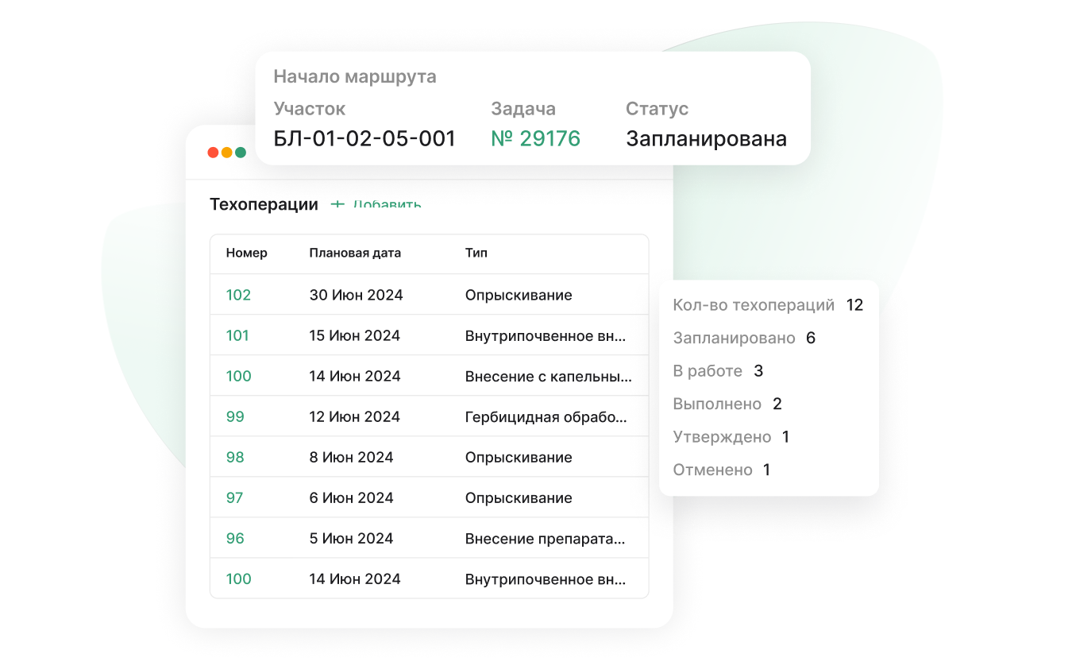Select the Отменено status filter
This screenshot has height=658, width=1072.
click(x=712, y=469)
